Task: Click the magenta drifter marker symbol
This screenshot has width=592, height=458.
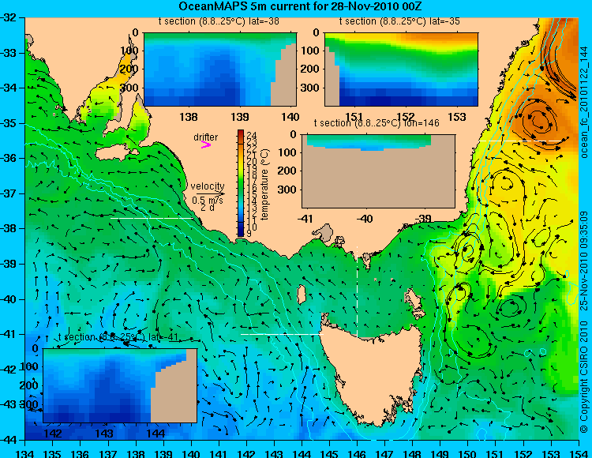Action: [206, 145]
